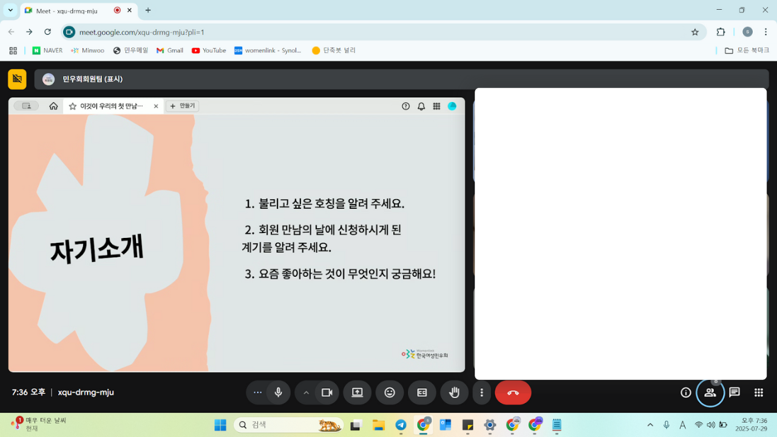Screen dimensions: 777x437
Task: Open audio settings three-dot menu beside microphone
Action: point(257,393)
